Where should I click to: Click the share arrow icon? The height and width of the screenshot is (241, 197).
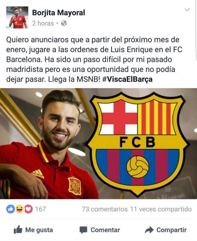coord(149,230)
